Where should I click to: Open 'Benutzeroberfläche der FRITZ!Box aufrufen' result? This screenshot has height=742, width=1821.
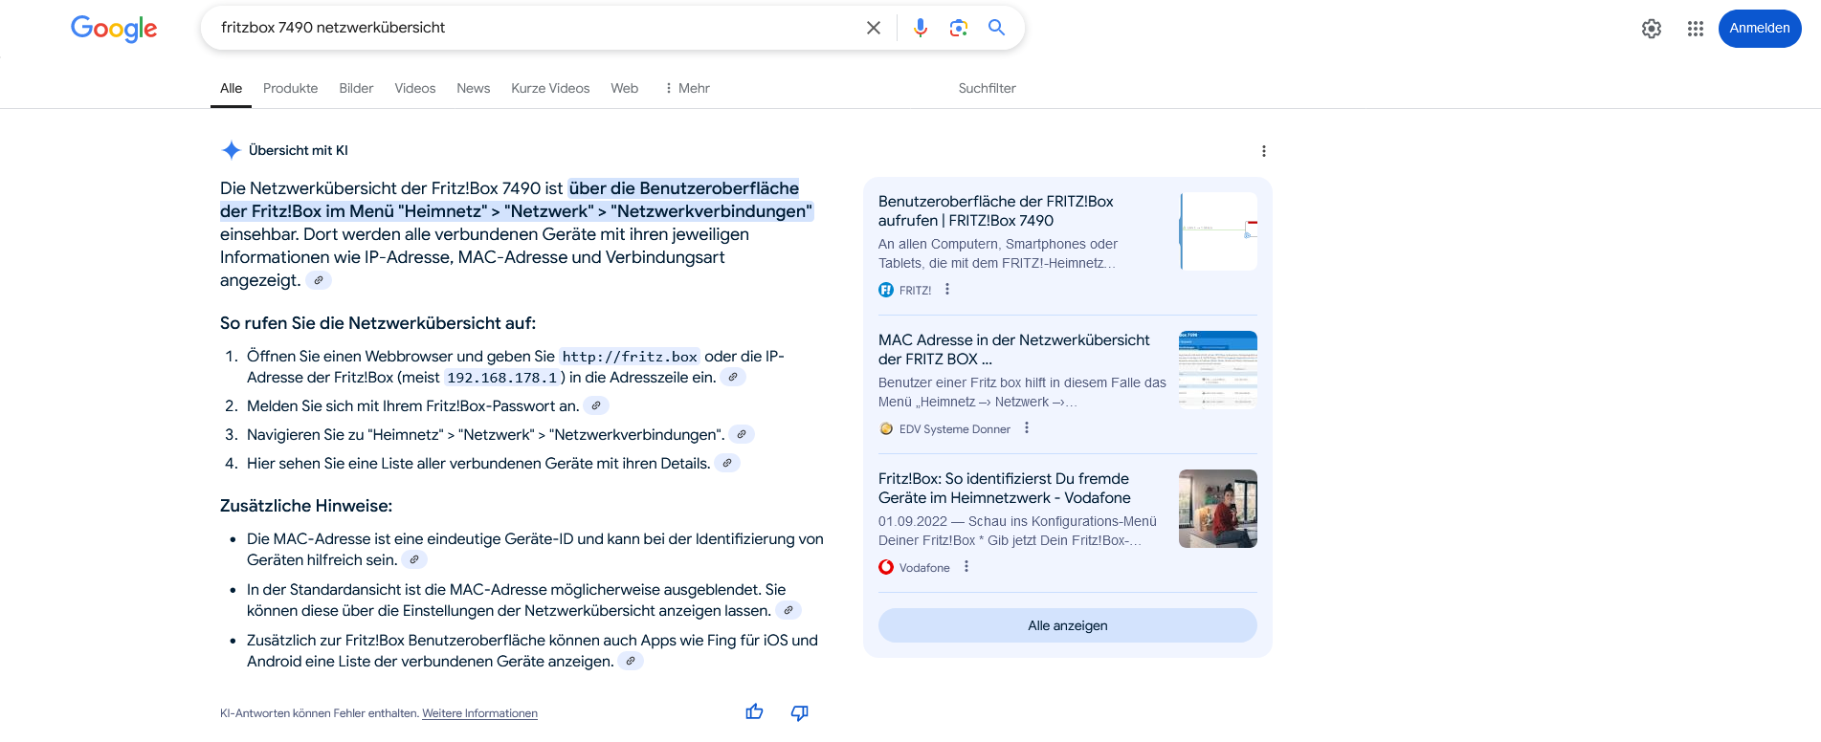coord(996,211)
